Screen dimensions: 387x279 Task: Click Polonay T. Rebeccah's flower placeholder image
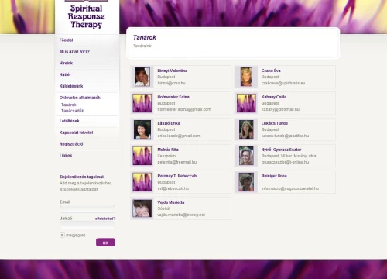point(142,182)
